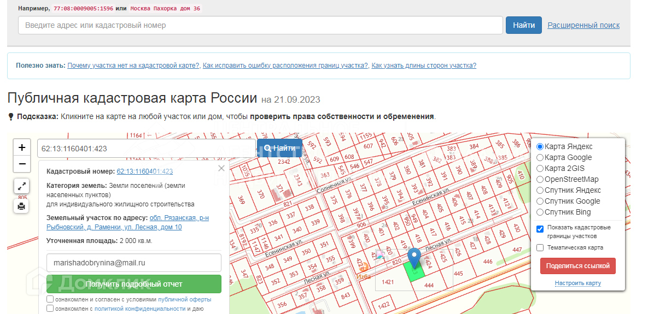Viewport: 654px width, 314px height.
Task: Open публичной оферты link
Action: click(x=184, y=299)
